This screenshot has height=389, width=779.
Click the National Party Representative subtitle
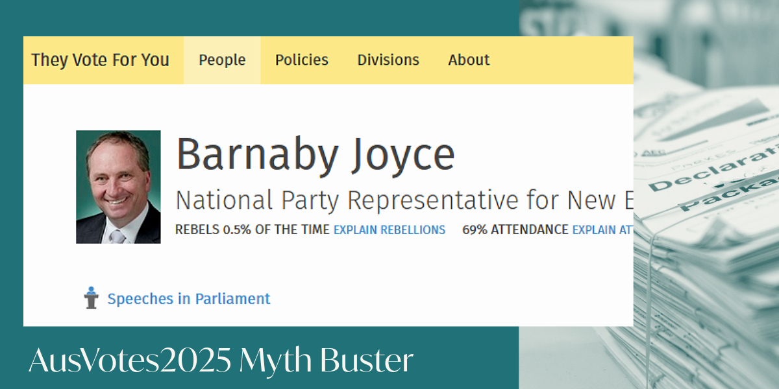click(404, 201)
